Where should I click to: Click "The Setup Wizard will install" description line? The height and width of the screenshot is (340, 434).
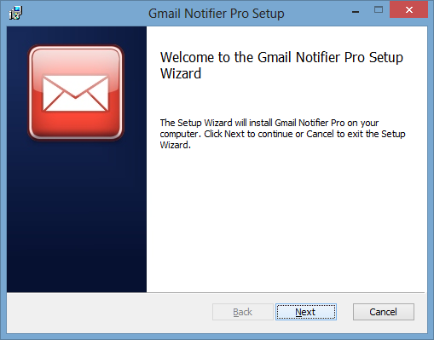pos(269,123)
